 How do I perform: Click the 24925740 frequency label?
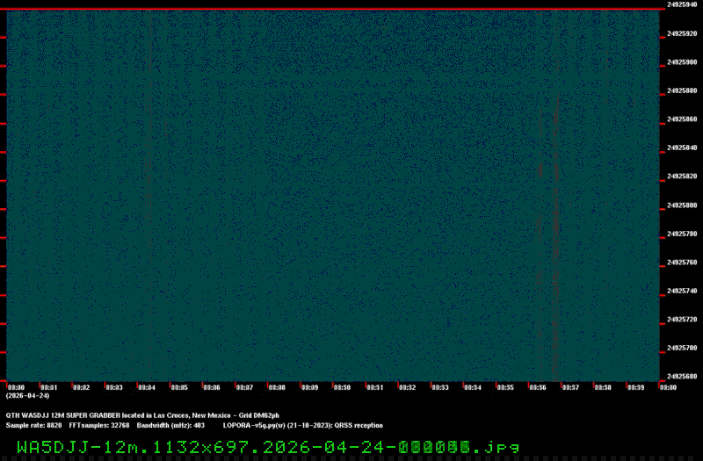(682, 291)
